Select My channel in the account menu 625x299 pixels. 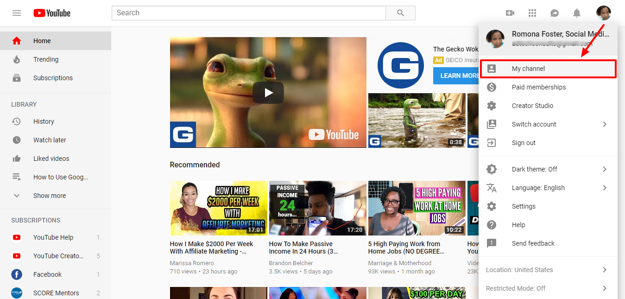(x=548, y=69)
